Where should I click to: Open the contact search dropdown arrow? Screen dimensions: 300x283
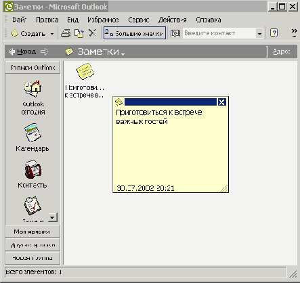pyautogui.click(x=259, y=33)
